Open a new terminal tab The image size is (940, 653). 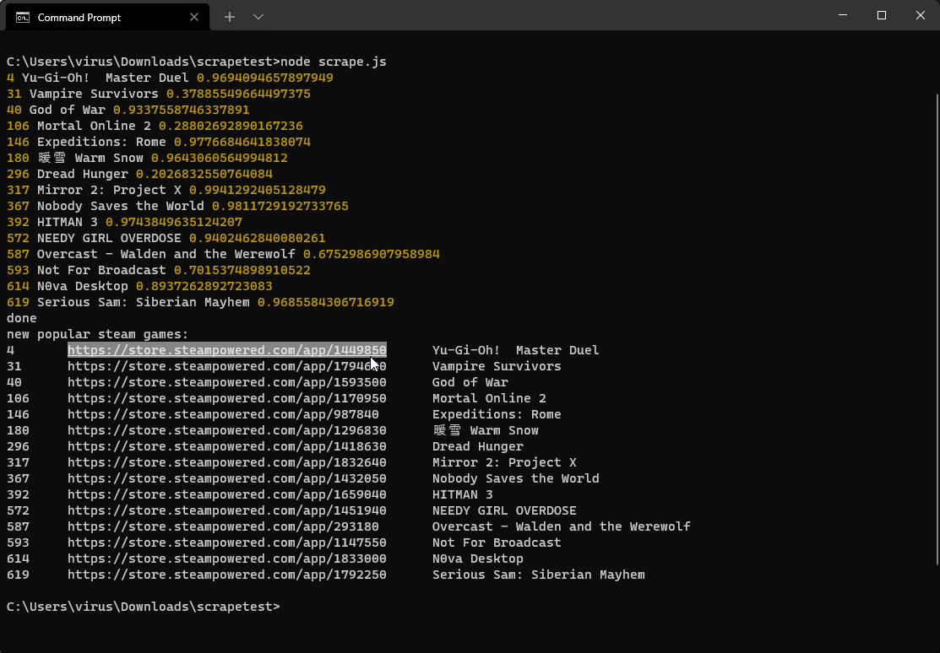click(x=230, y=18)
